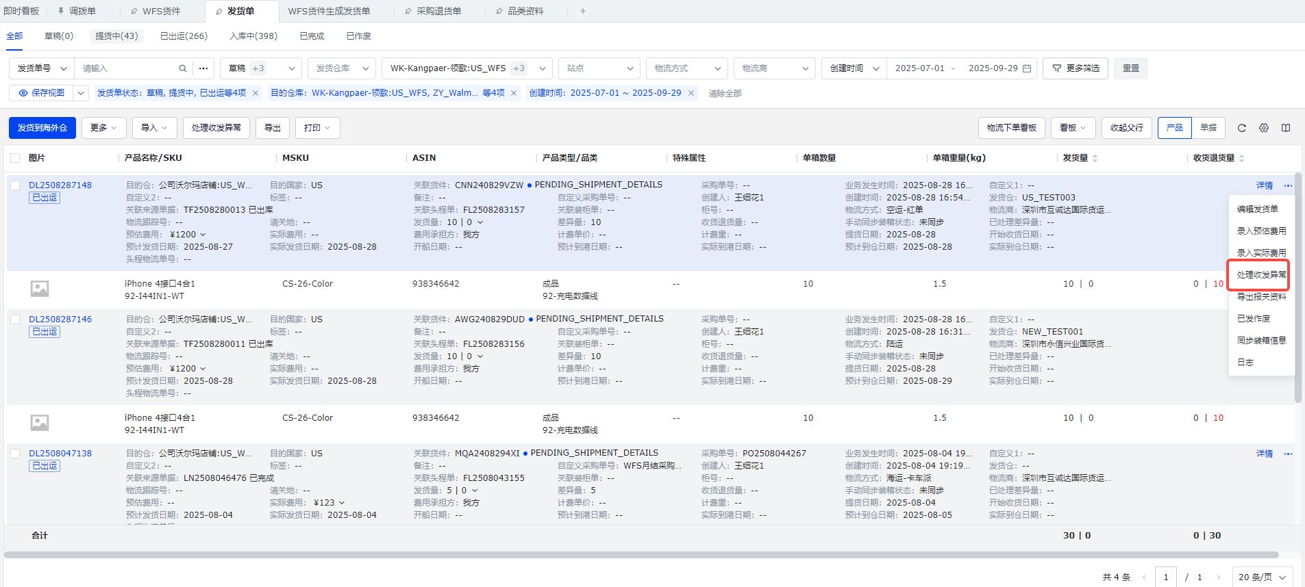
Task: Click the search magnifier in shipment number field
Action: tap(182, 68)
